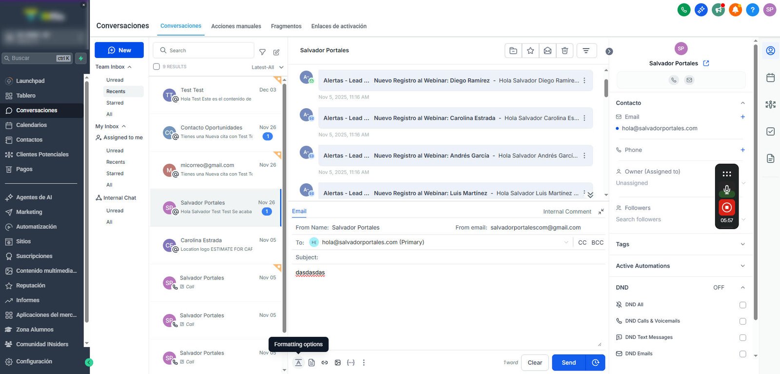The height and width of the screenshot is (374, 780).
Task: Open the Enlaces de activación tab
Action: coord(339,26)
